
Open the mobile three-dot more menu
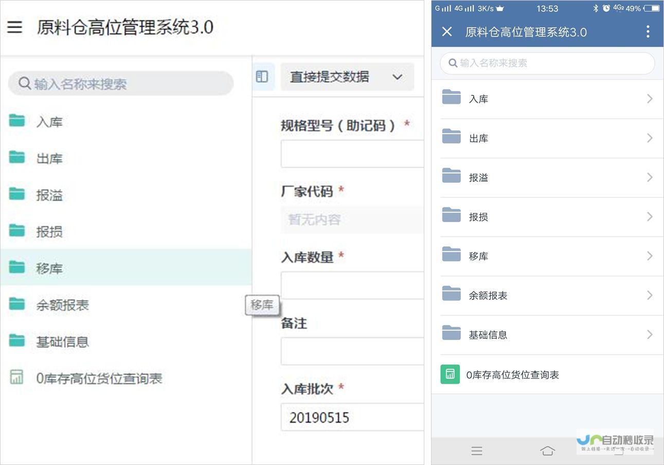(x=648, y=31)
